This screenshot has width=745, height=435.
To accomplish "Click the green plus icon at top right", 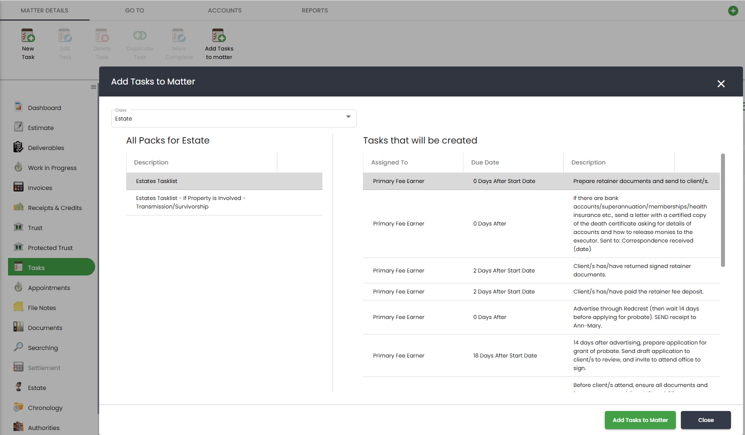I will 733,10.
